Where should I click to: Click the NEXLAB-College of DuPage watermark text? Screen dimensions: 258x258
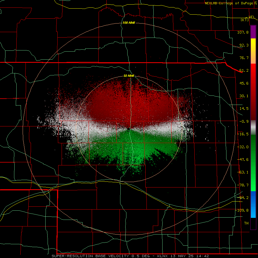(x=229, y=3)
